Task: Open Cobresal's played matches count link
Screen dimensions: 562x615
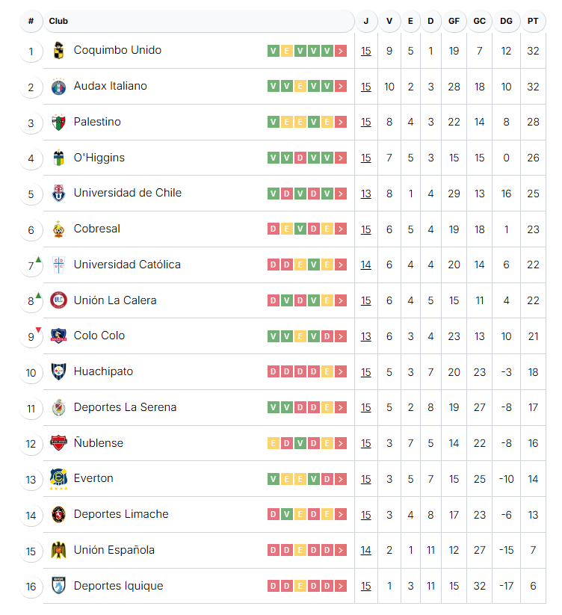Action: coord(366,229)
